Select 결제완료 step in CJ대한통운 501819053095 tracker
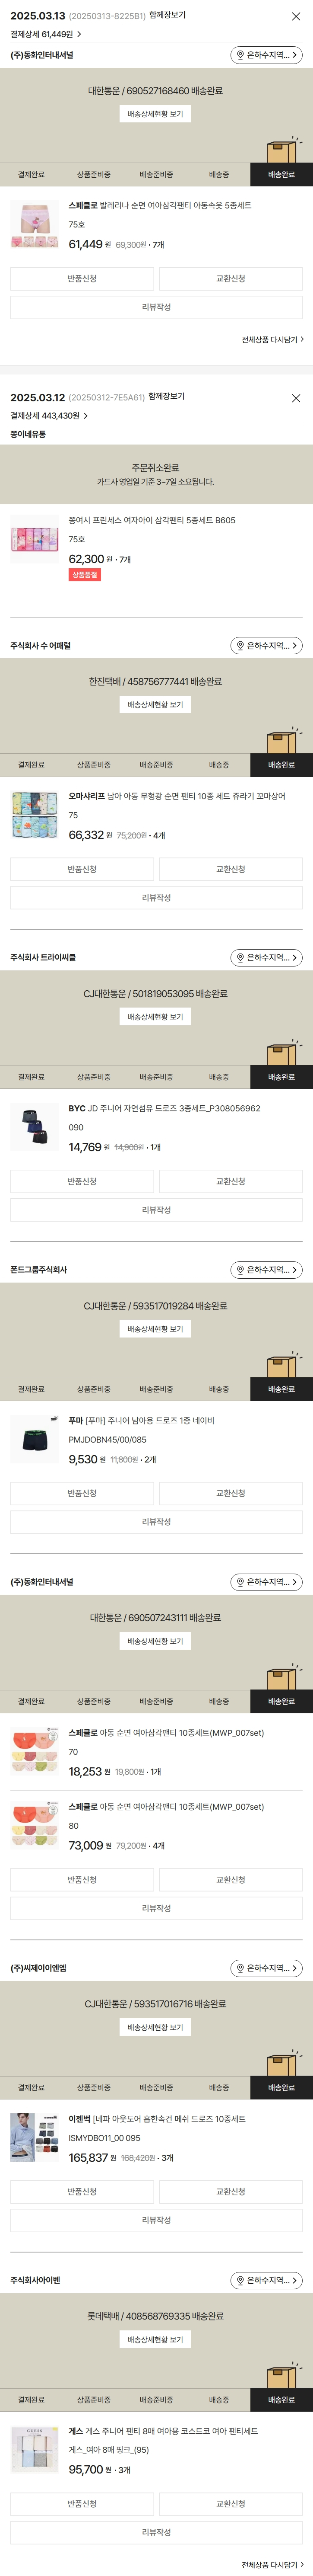This screenshot has height=2576, width=313. point(31,1077)
